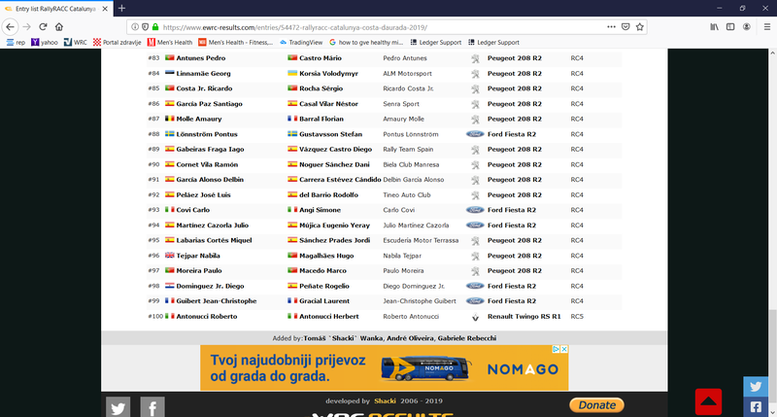
Task: Click Ford logo in row #98
Action: point(475,286)
